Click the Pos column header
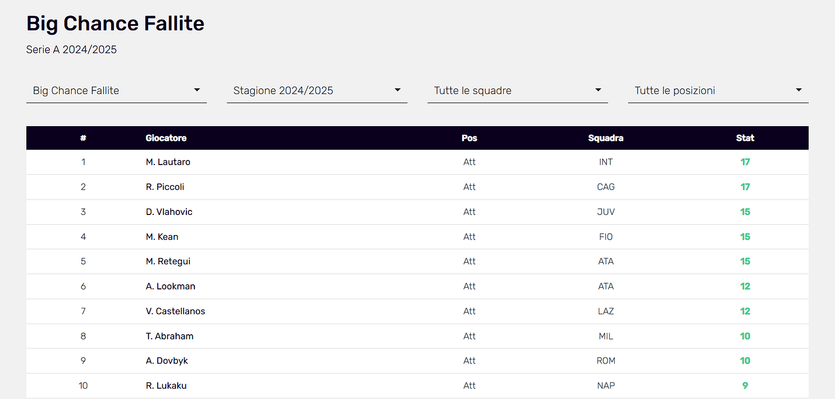Screen dimensions: 835x399 click(470, 138)
